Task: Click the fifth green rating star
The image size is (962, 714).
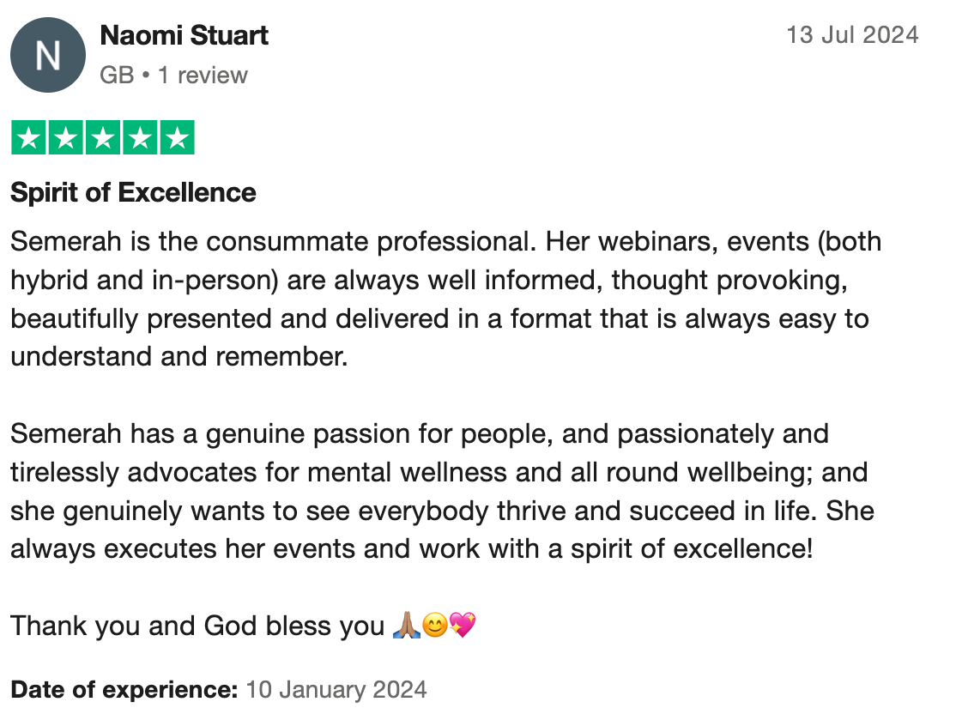Action: coord(177,138)
